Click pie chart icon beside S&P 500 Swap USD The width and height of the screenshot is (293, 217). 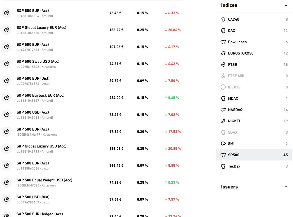(6, 64)
